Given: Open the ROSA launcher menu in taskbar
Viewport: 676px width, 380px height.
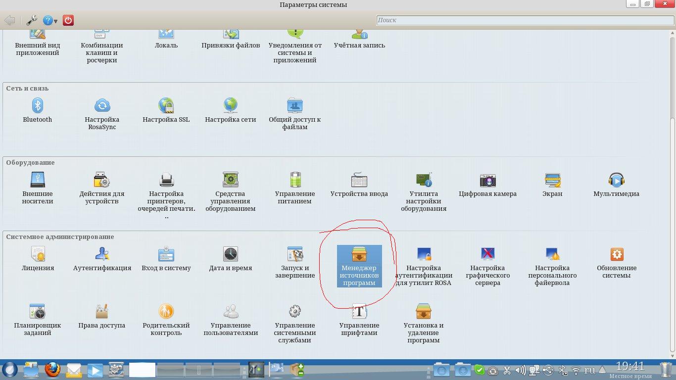Looking at the screenshot, I should 9,370.
